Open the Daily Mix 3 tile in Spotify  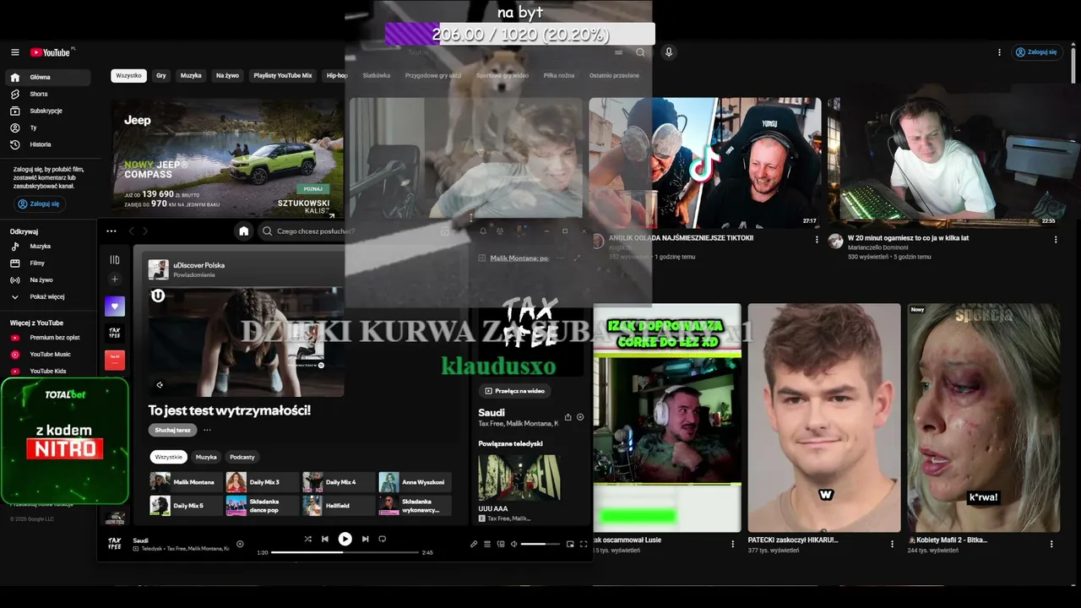pyautogui.click(x=263, y=482)
